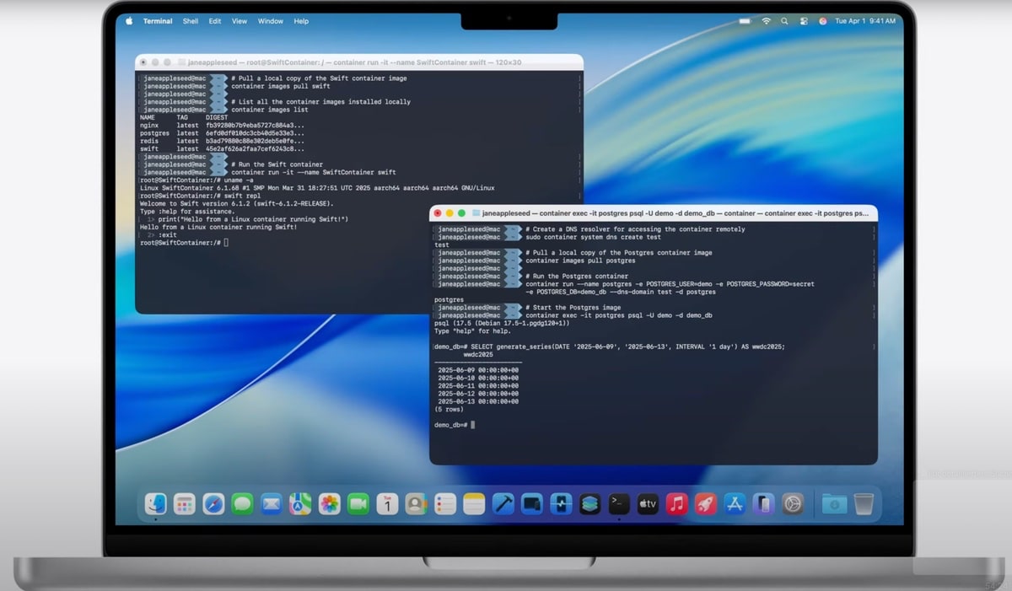The image size is (1012, 591).
Task: Open System Settings from the dock
Action: 792,504
